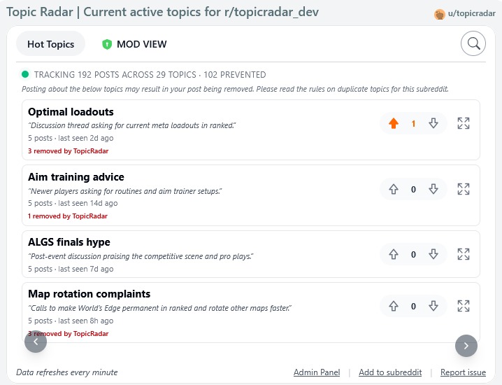Click the u/topicradar avatar icon
This screenshot has height=385, width=502.
tap(440, 14)
